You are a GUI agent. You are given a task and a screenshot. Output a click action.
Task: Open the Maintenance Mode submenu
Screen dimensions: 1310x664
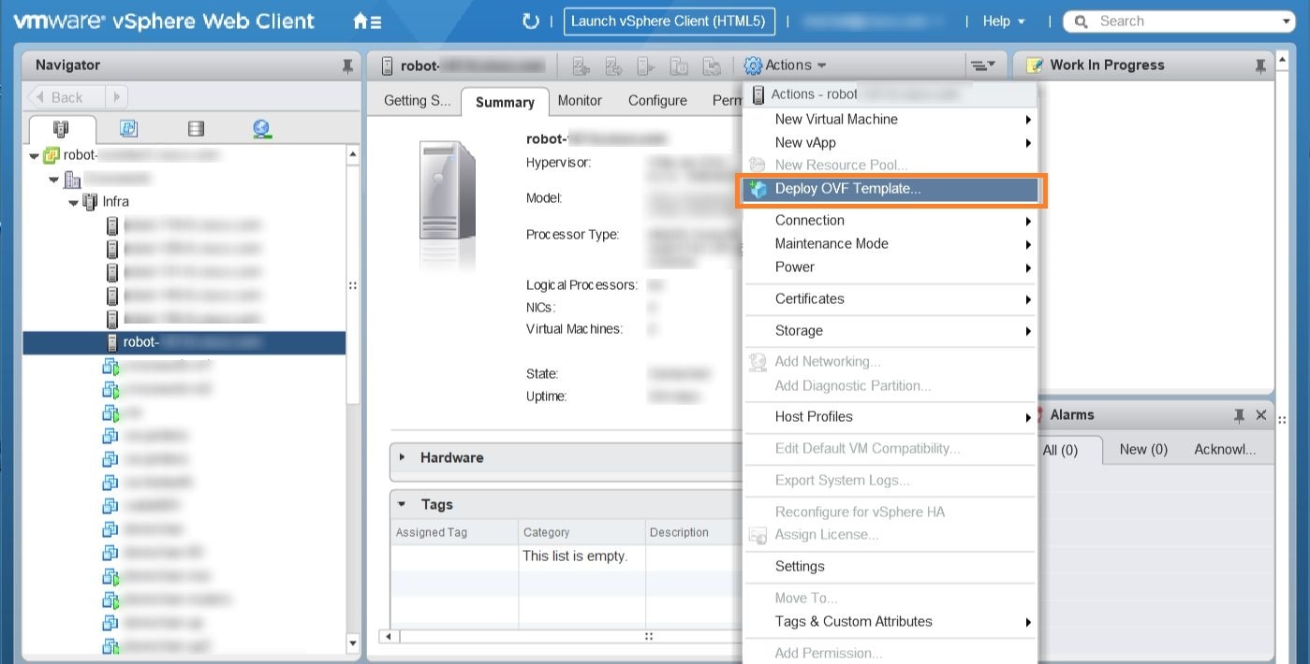[x=891, y=244]
